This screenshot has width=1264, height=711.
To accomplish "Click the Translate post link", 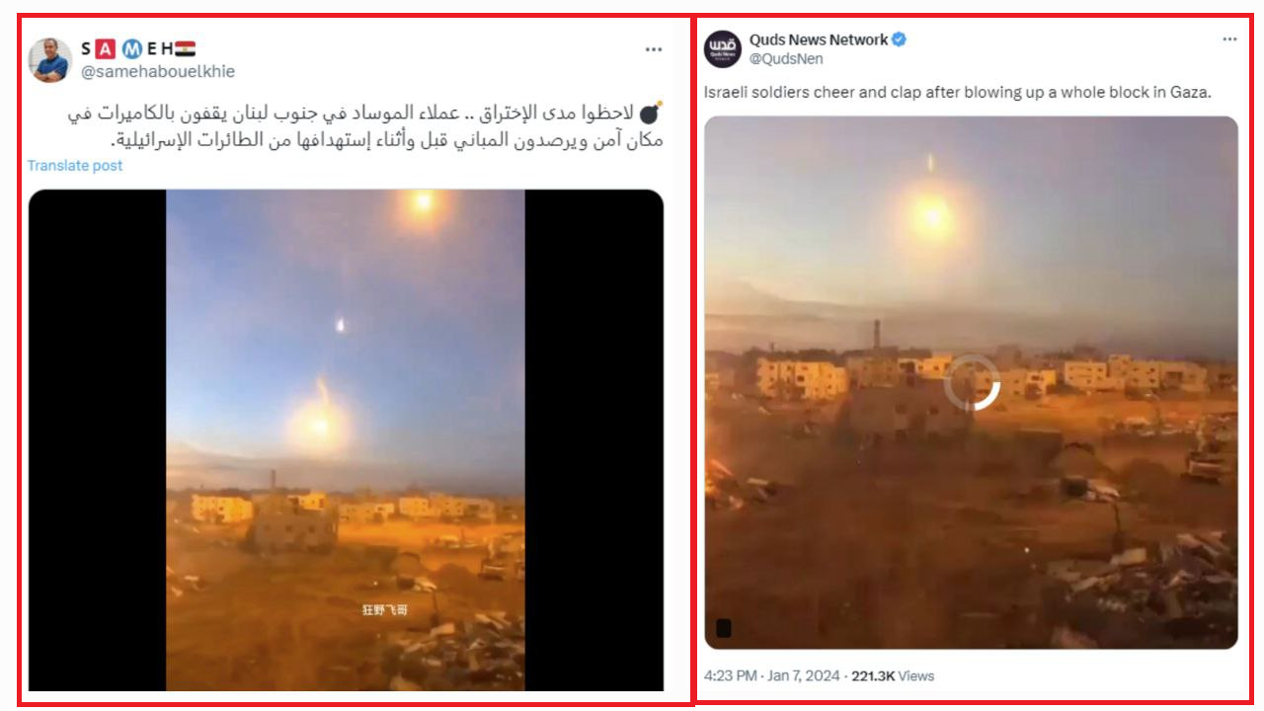I will (x=75, y=166).
